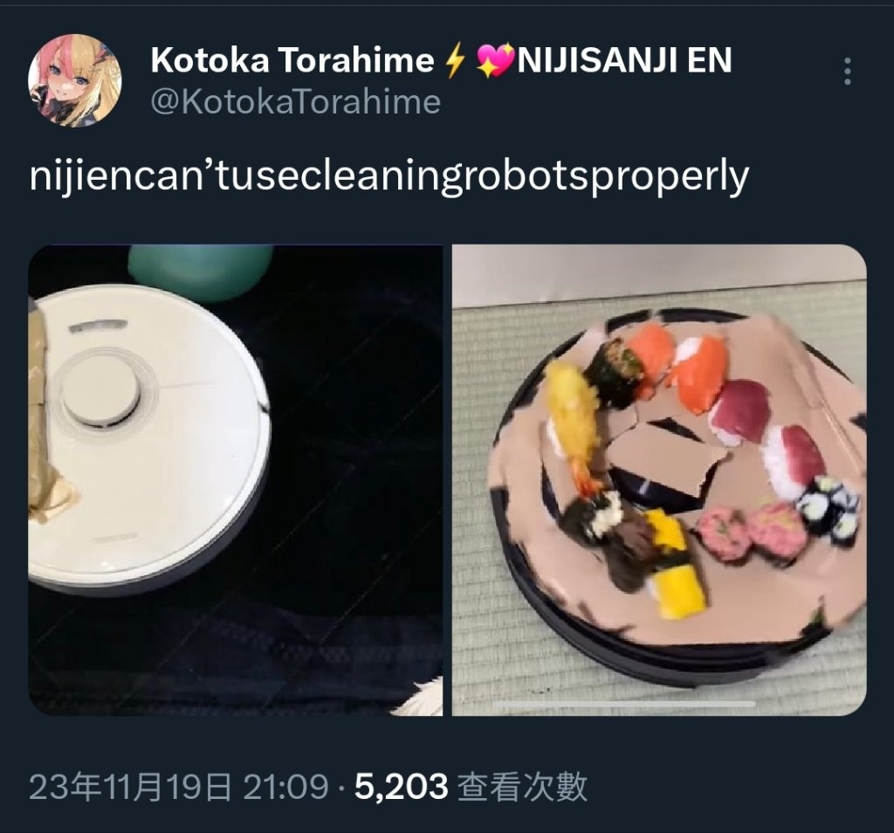Click the 21:09 post time
This screenshot has width=894, height=833.
285,788
